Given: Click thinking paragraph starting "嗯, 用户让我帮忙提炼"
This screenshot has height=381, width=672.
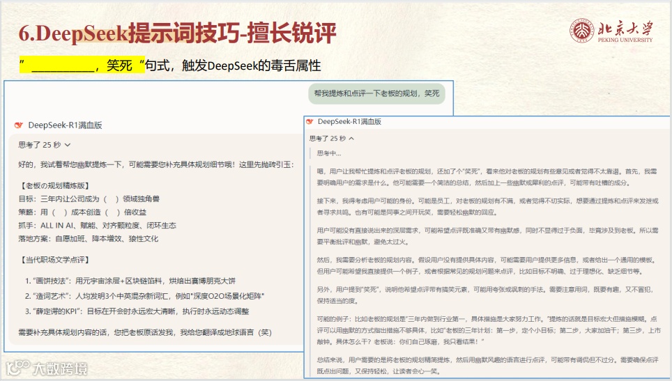Looking at the screenshot, I should [487, 177].
